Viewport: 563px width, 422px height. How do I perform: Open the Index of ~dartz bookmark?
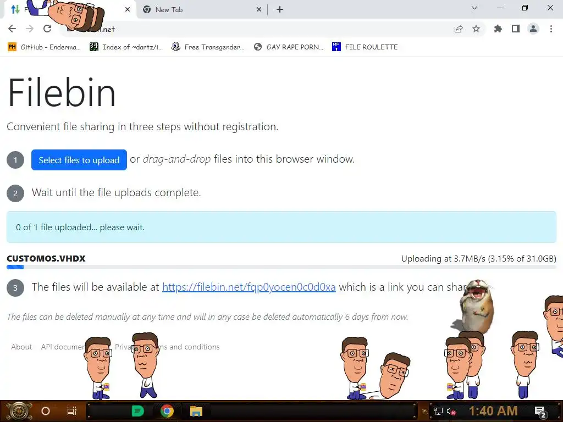click(126, 47)
